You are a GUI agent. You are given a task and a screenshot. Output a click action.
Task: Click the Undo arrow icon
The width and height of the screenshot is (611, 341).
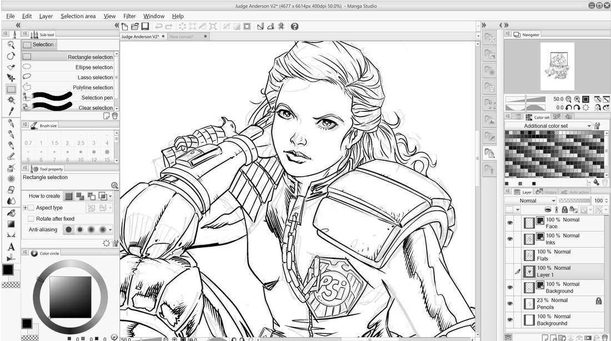tap(159, 27)
